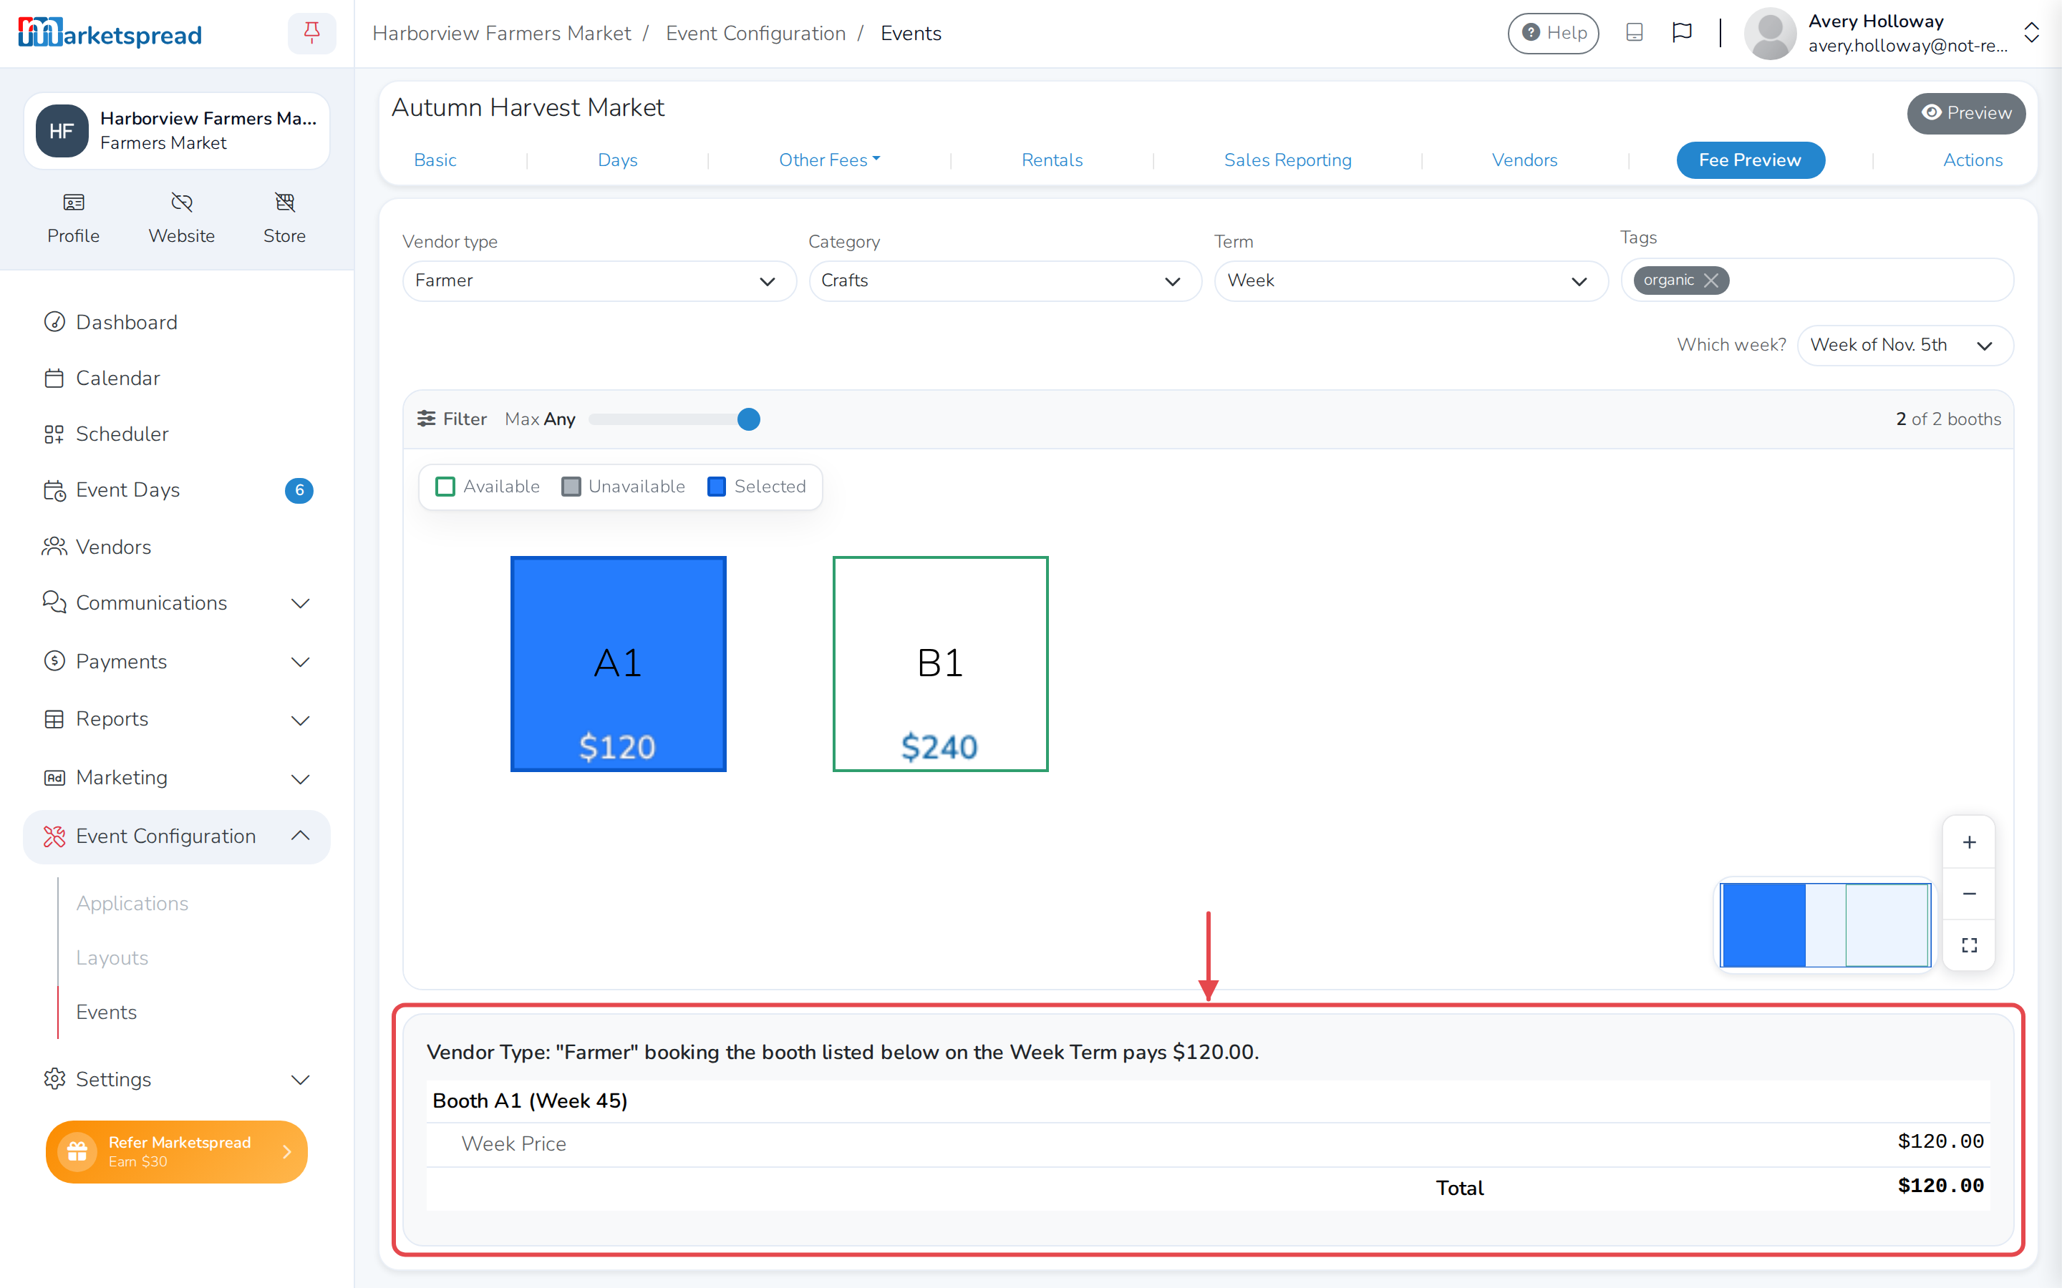Open the Website icon shortcut
2062x1288 pixels.
tap(181, 202)
